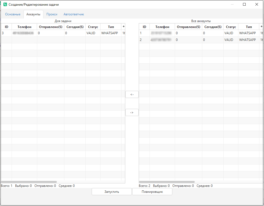Select account ID 2 in all accounts table
Viewport: 264px width, 206px height.
[x=201, y=40]
